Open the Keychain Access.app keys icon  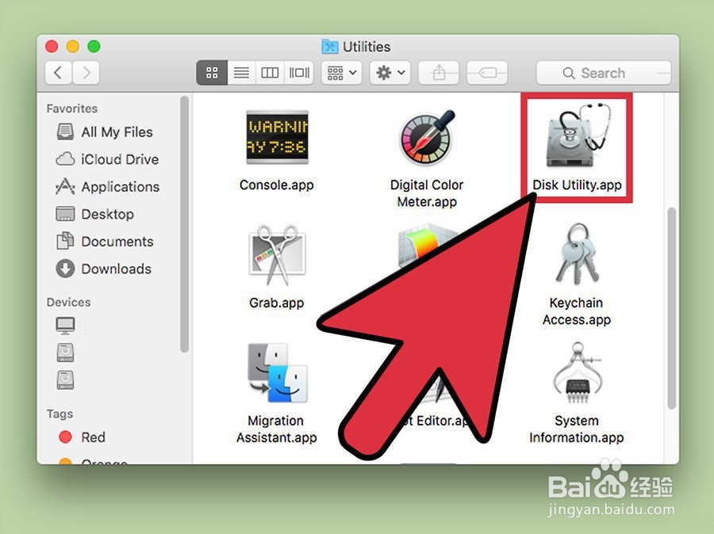(x=577, y=253)
